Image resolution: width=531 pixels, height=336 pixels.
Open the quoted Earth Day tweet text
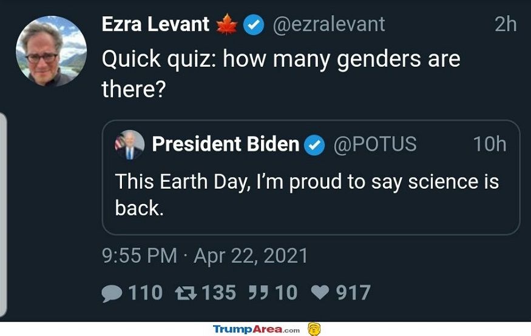click(x=306, y=194)
